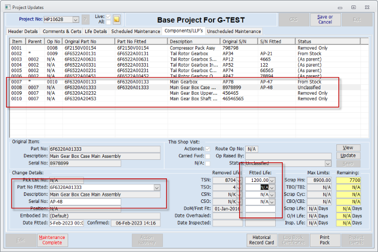Click the Remaining value 7700

(x=348, y=180)
